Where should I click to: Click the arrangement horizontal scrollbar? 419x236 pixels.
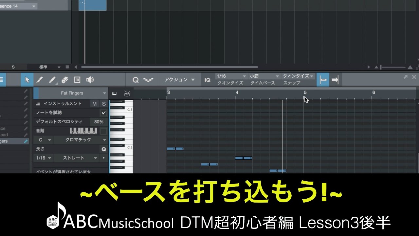click(x=170, y=67)
